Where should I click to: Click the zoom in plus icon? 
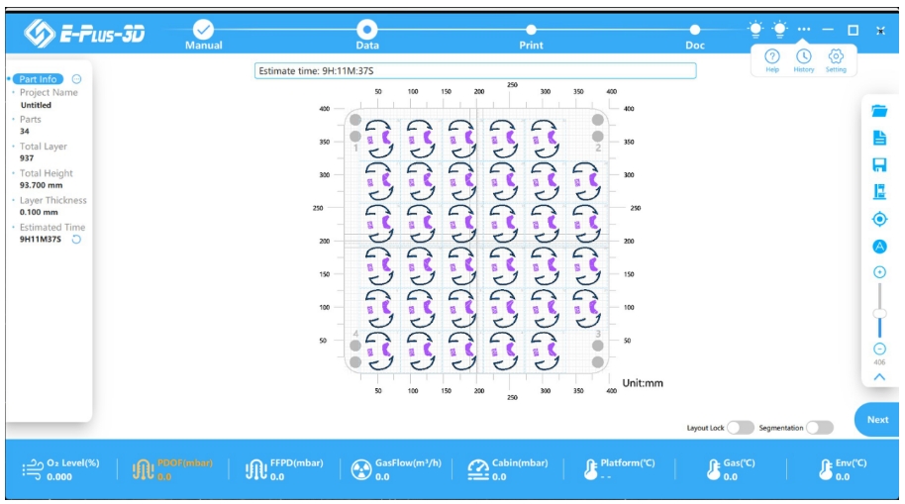coord(879,272)
